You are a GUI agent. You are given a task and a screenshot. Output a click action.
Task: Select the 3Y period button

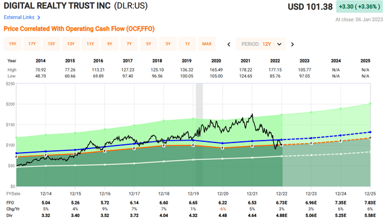168,44
